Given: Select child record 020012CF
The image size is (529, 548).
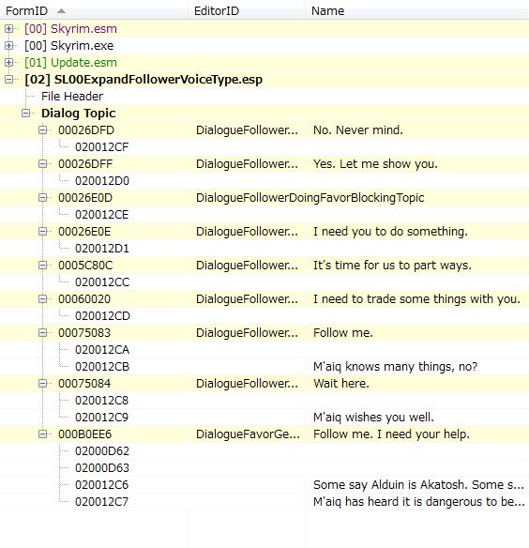Looking at the screenshot, I should 101,147.
